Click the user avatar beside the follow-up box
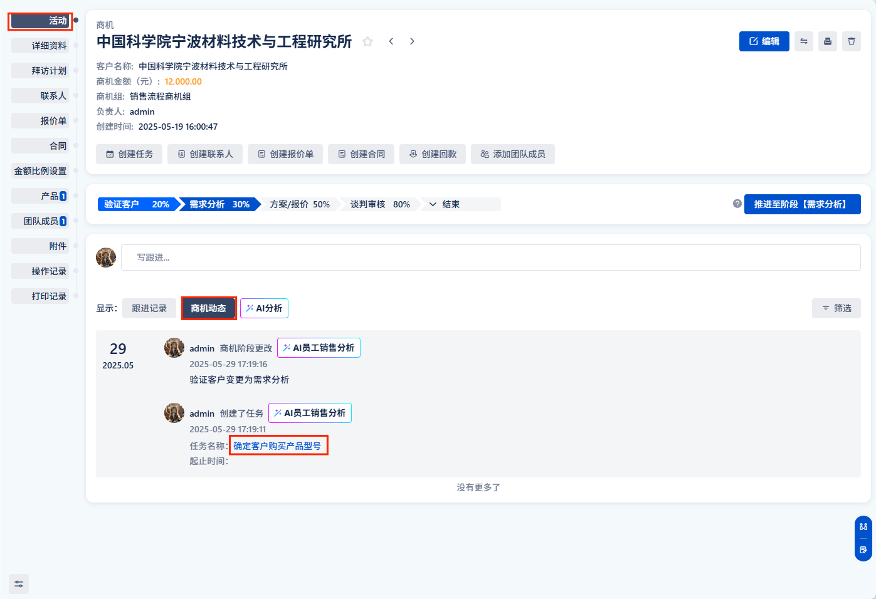 [106, 258]
